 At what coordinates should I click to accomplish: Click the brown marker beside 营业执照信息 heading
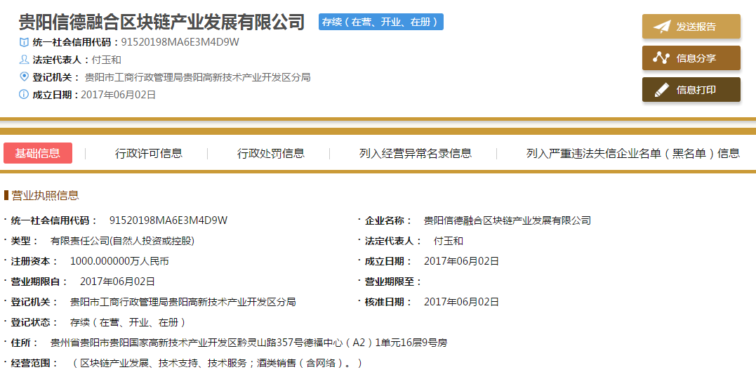(x=6, y=195)
